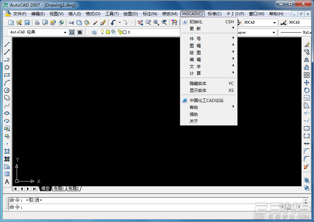Select the Circle draw tool
Screen dimensions: 314x222
click(7, 90)
